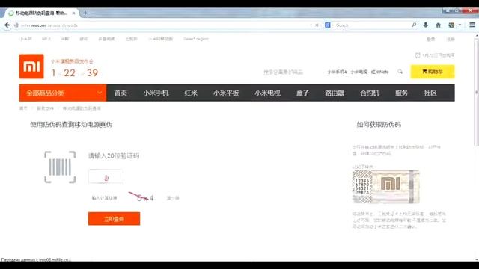479x269 pixels.
Task: Open the 小米平板 navigation item
Action: [226, 93]
